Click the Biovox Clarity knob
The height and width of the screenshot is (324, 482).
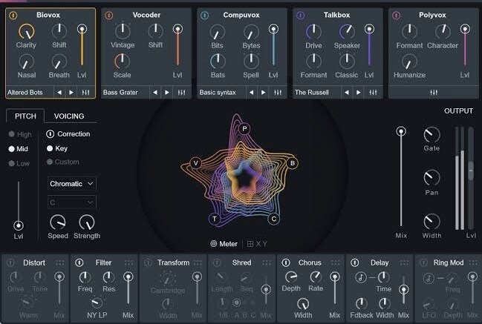pos(27,32)
